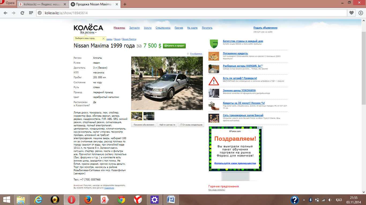Click Подать объявление link
This screenshot has height=205, width=366.
pos(266,28)
